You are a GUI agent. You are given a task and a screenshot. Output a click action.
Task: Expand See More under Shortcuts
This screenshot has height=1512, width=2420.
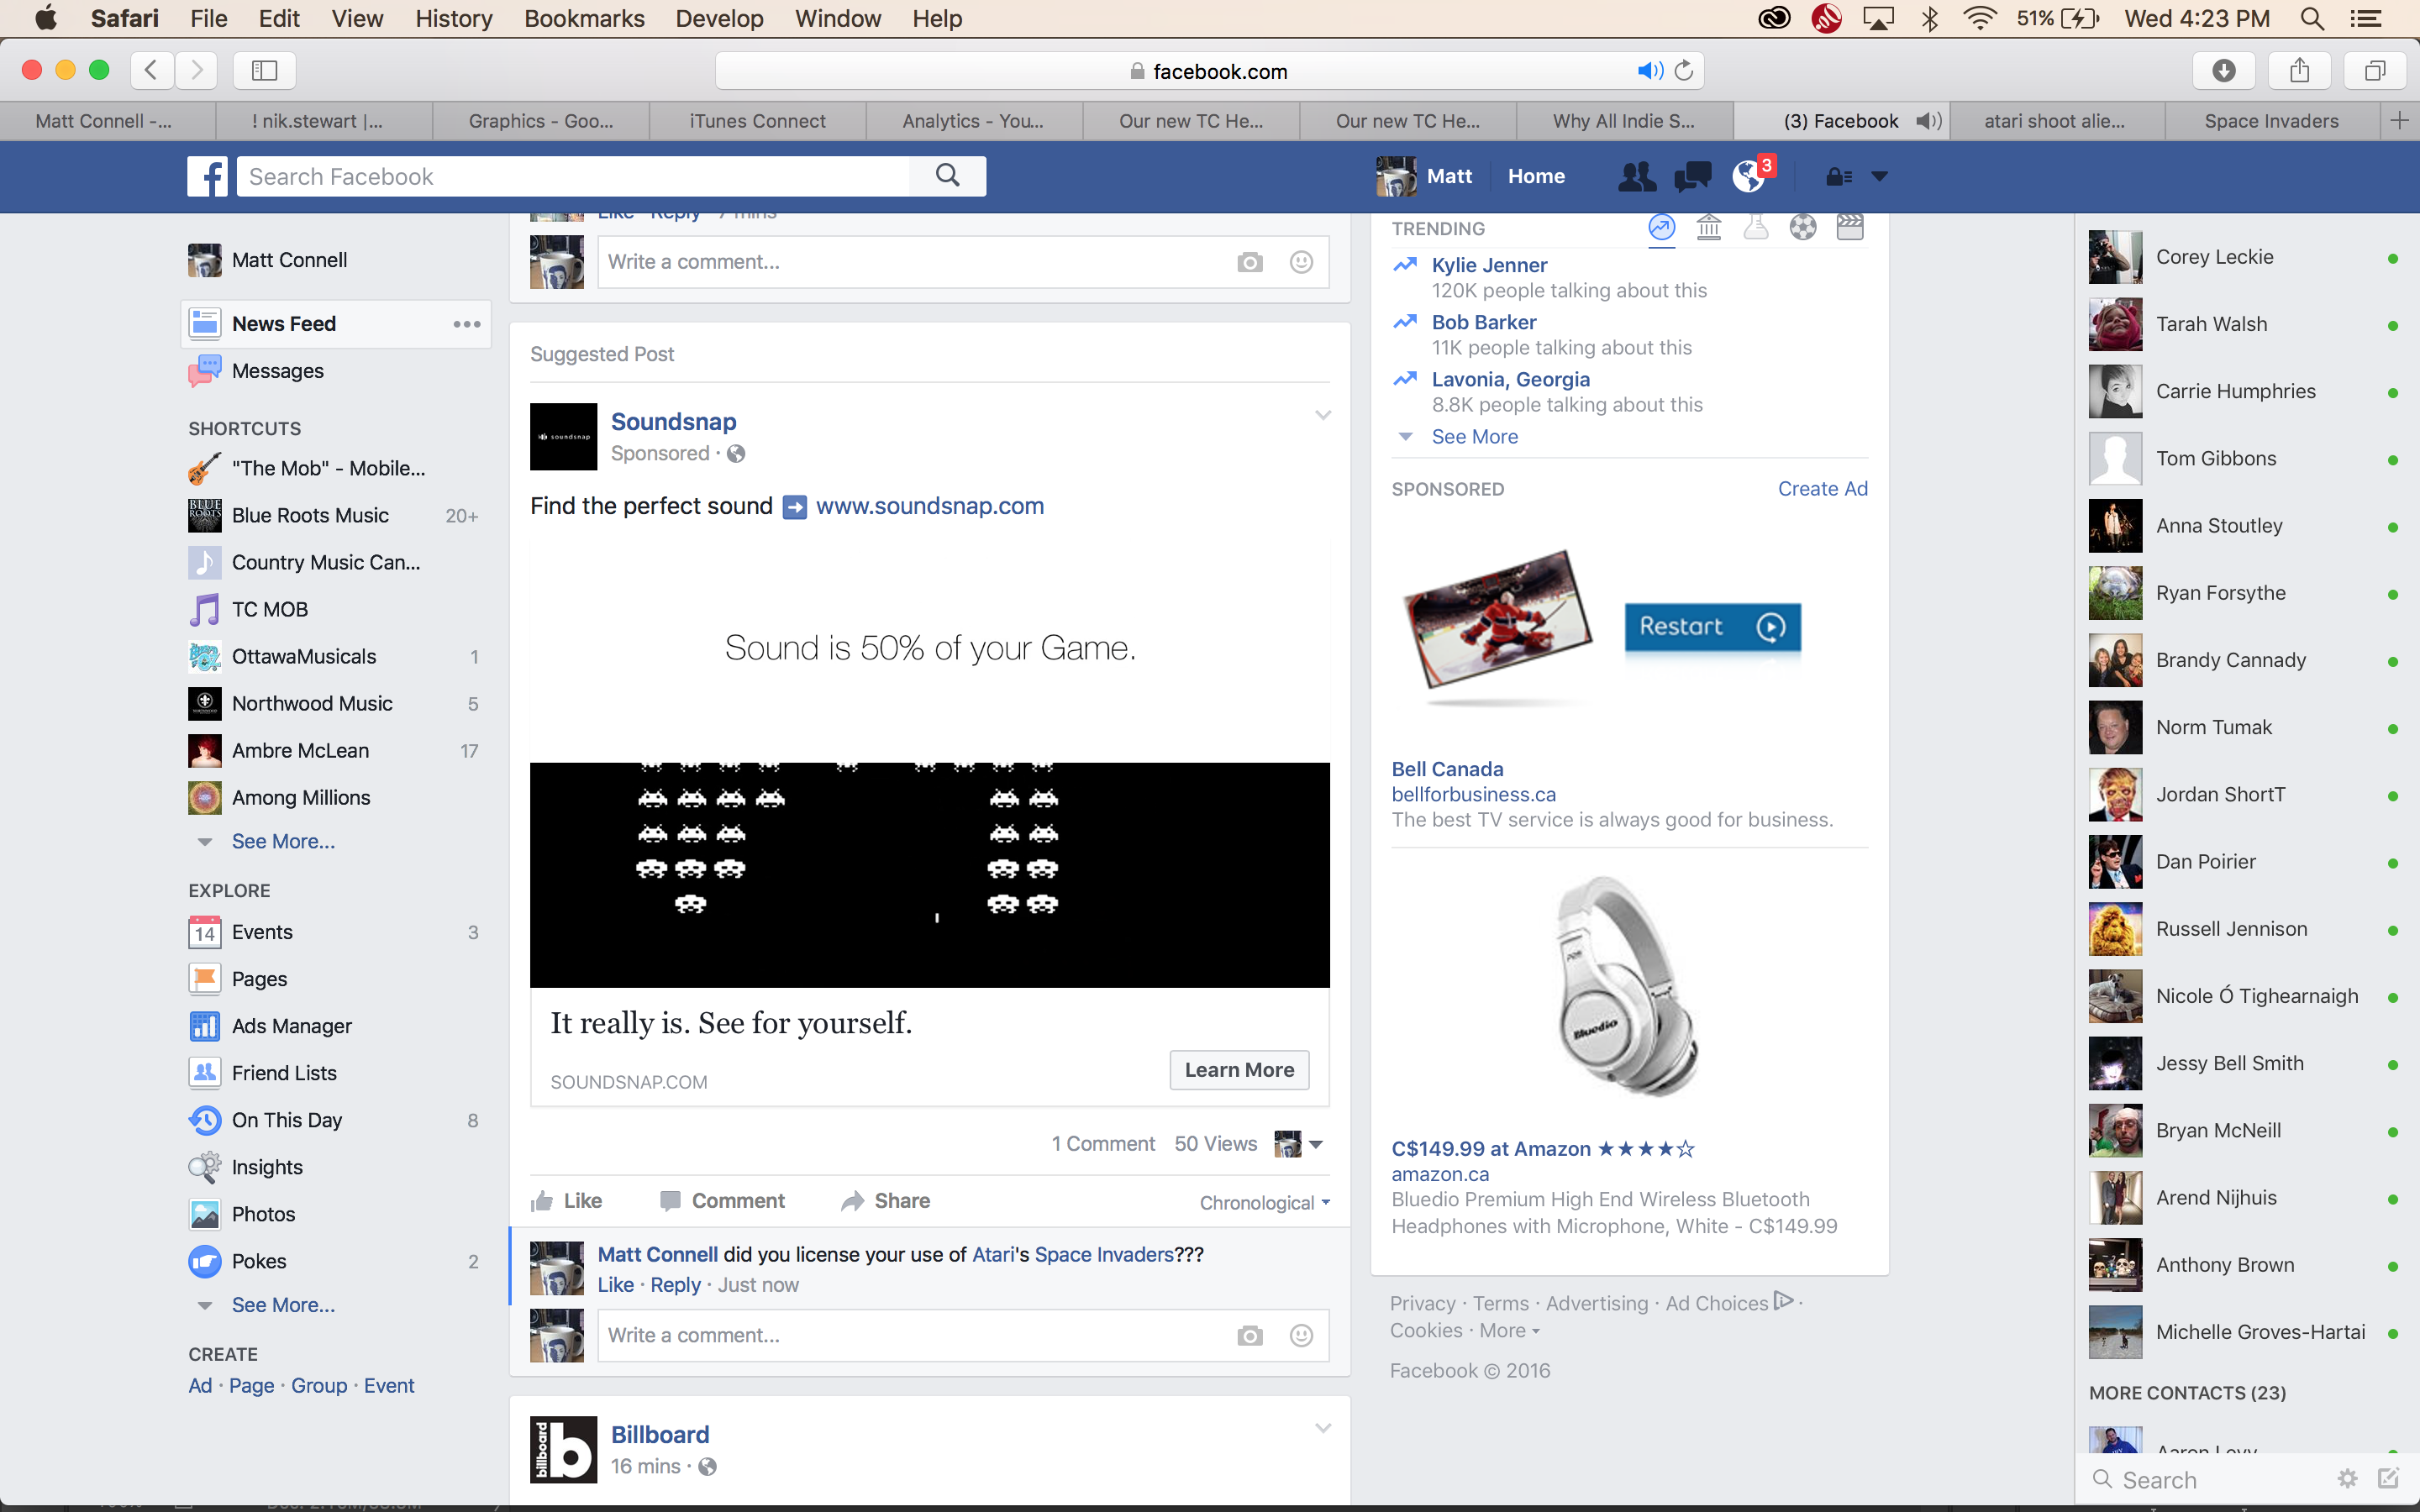[x=282, y=842]
